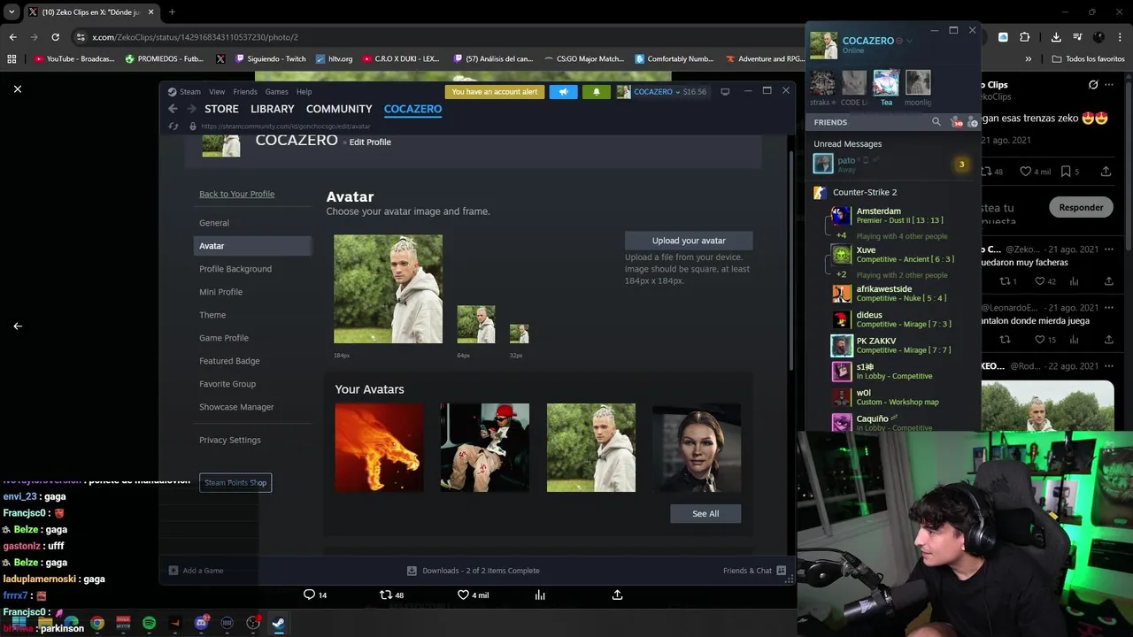Screen dimensions: 1133x637
Task: Select Theme in the sidebar
Action: 252,315
